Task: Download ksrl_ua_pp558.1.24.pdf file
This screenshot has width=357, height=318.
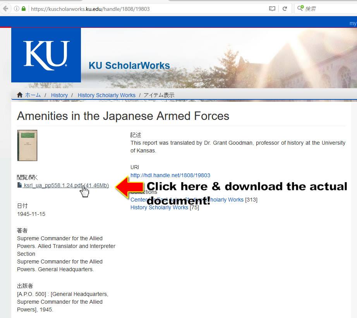Action: point(66,185)
